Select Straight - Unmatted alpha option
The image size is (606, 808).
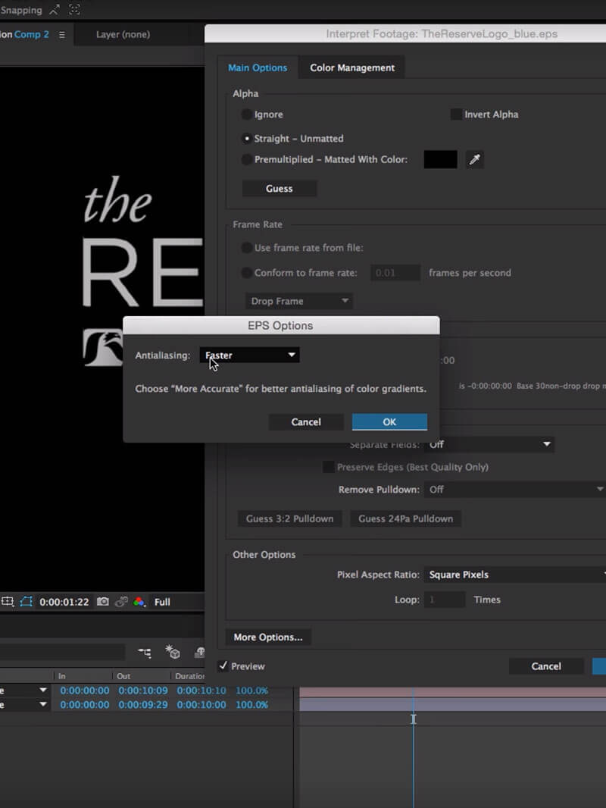tap(247, 139)
